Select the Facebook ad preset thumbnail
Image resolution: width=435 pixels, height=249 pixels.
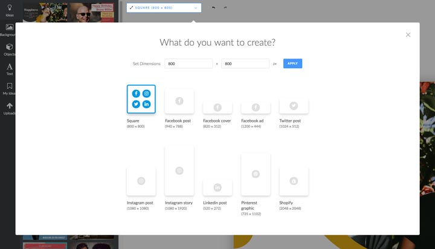pyautogui.click(x=256, y=107)
